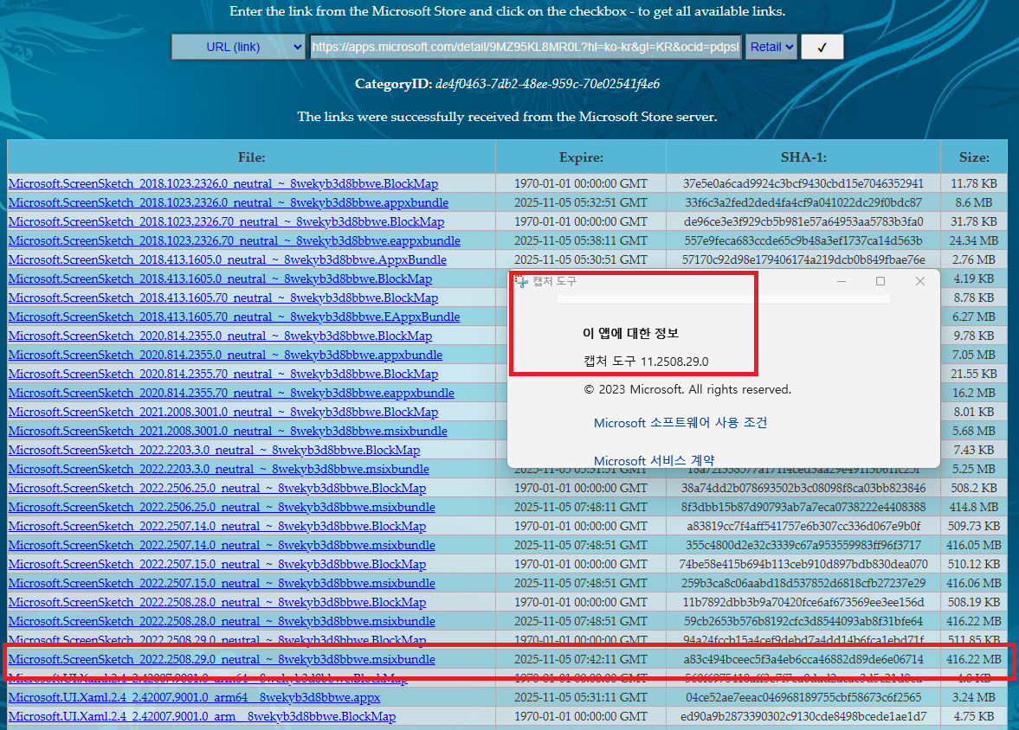Download ScreenSketch 2020.814.2355.70 BlockMap
Viewport: 1019px width, 730px height.
point(223,375)
